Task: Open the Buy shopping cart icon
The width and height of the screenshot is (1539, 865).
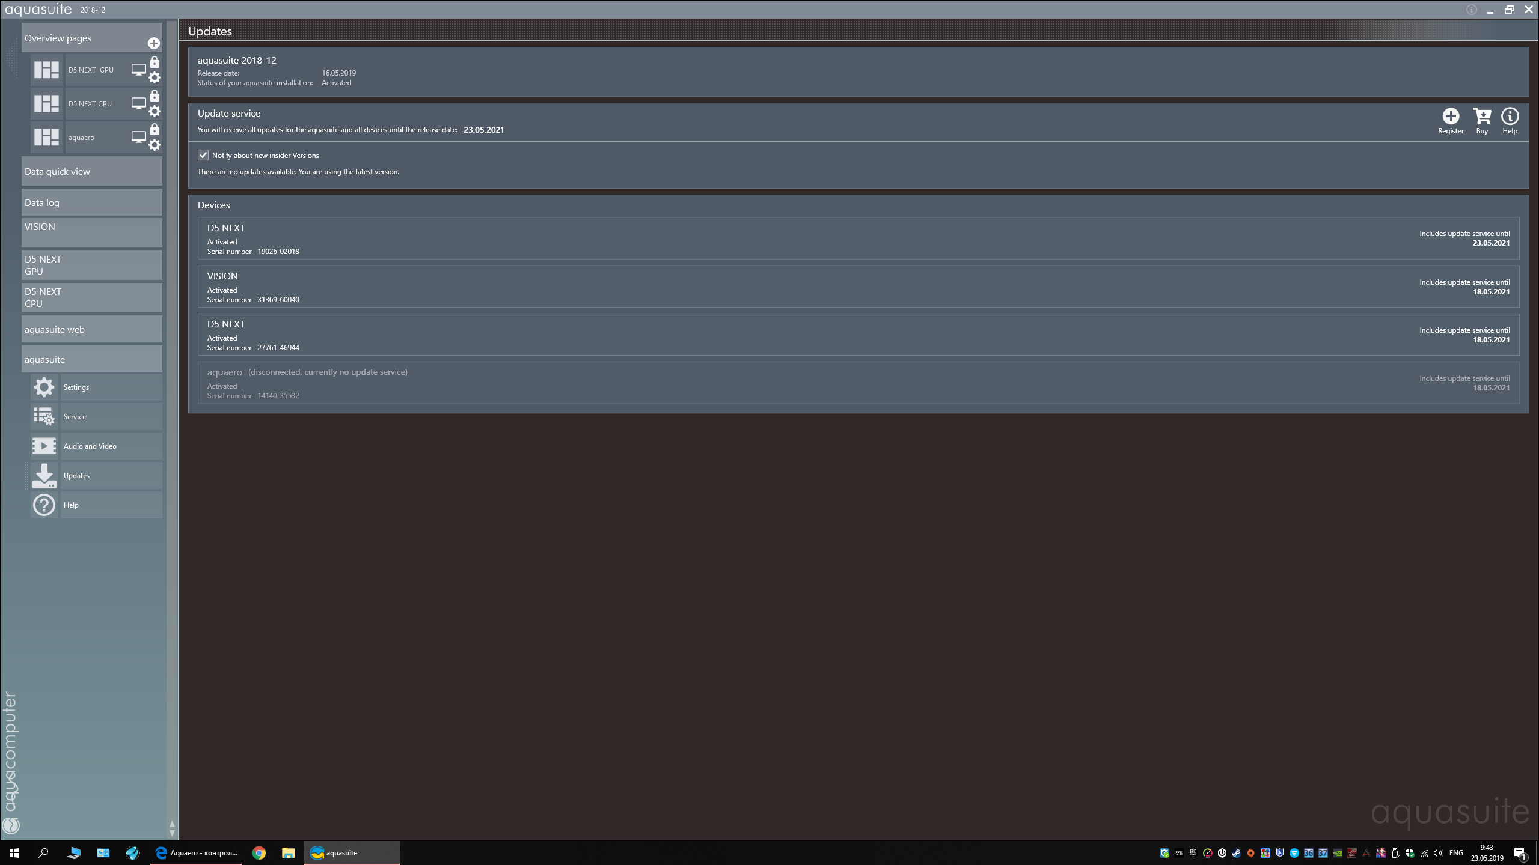Action: (x=1482, y=116)
